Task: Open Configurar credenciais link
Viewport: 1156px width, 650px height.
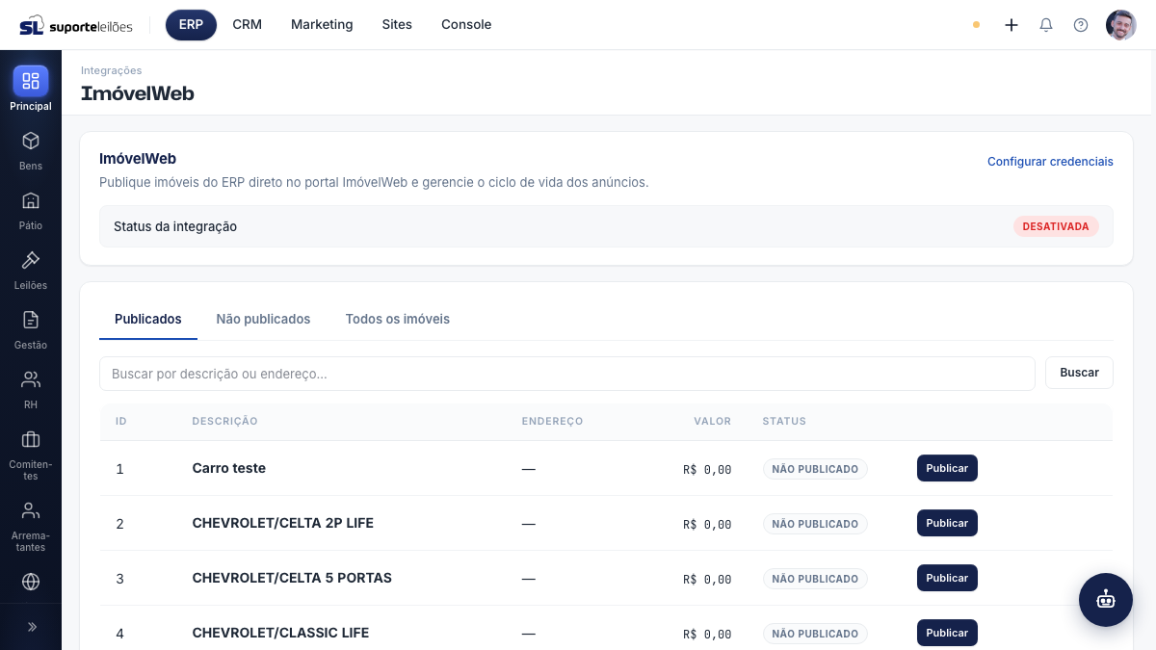Action: [x=1050, y=162]
